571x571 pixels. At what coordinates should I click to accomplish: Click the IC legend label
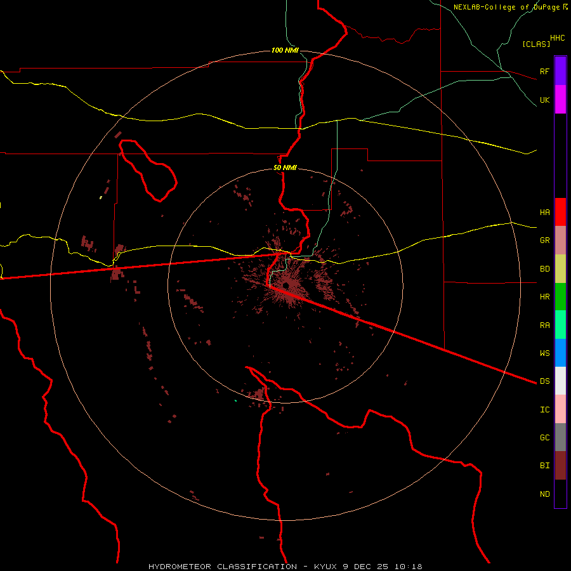[x=544, y=409]
